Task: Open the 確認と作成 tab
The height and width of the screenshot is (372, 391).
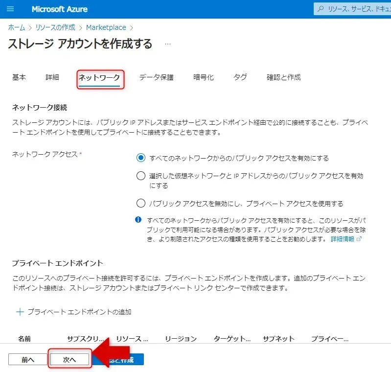Action: click(283, 77)
